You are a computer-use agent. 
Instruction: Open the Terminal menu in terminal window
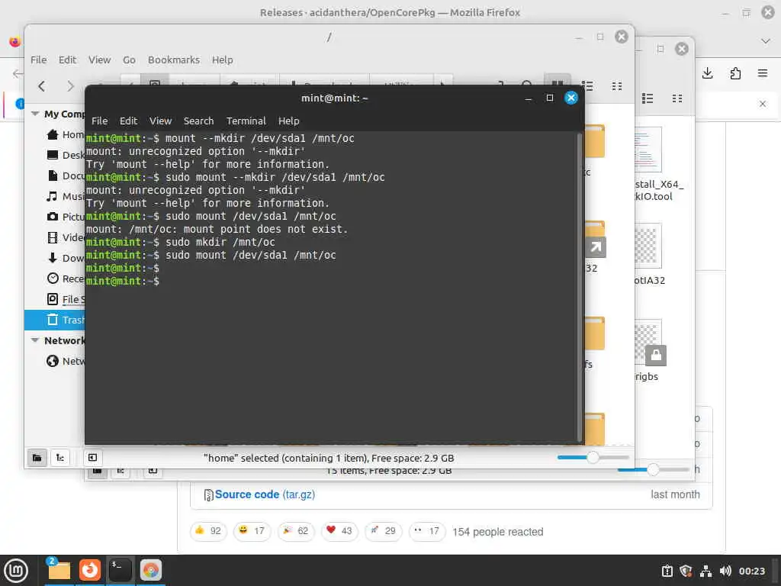coord(246,121)
